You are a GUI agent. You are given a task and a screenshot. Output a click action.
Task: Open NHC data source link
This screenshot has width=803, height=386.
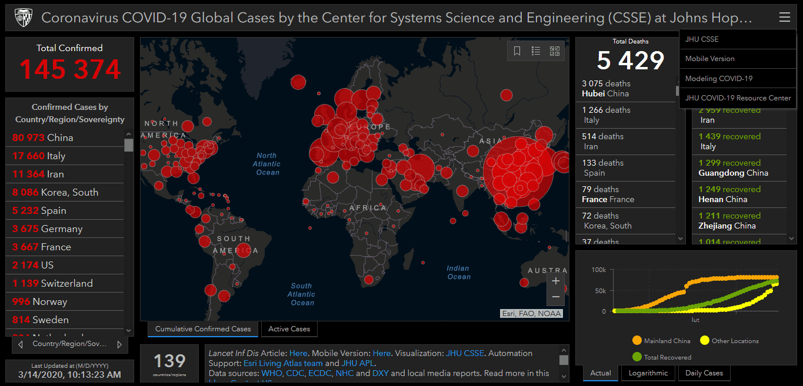[345, 373]
